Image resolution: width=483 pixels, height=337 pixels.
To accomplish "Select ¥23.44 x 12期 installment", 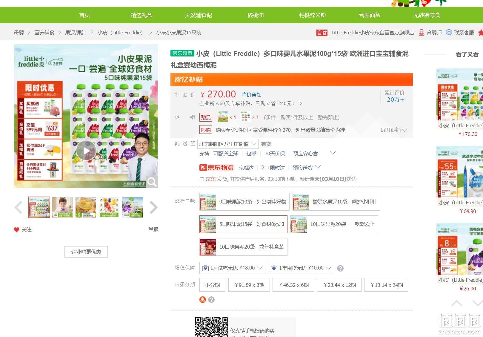I will [x=339, y=285].
